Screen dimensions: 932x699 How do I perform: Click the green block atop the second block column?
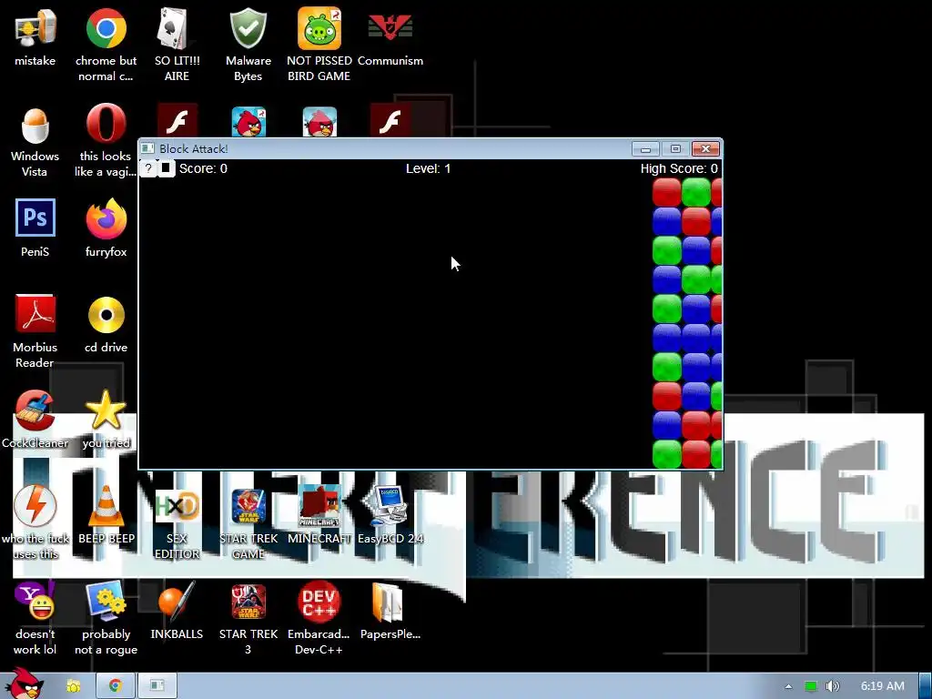696,192
